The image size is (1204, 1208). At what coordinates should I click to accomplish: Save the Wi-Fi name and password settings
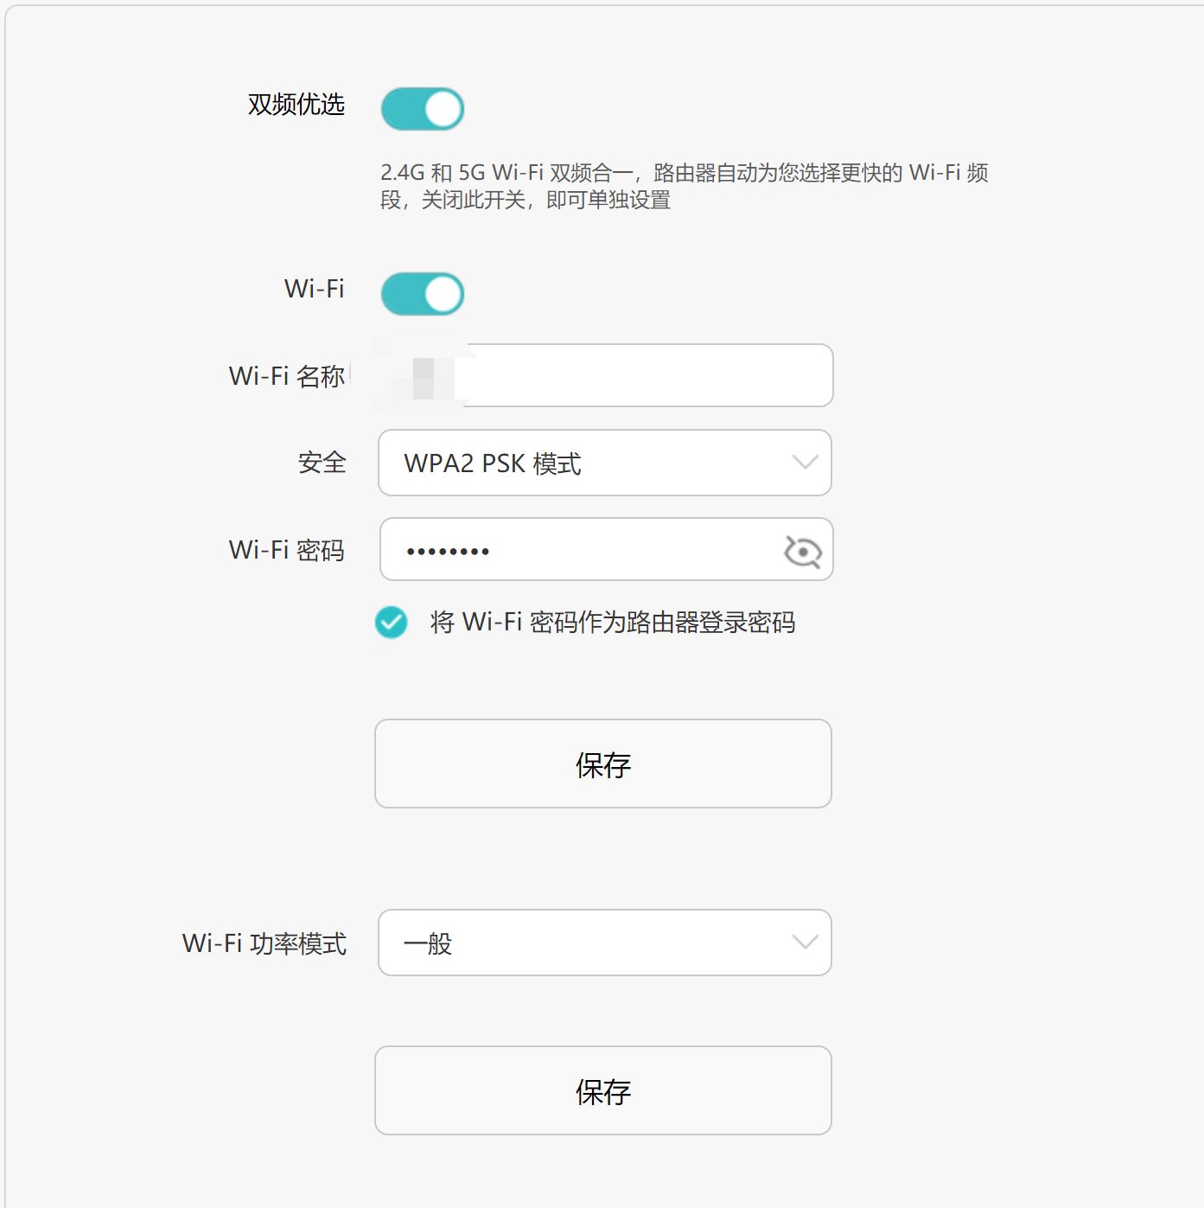(602, 764)
